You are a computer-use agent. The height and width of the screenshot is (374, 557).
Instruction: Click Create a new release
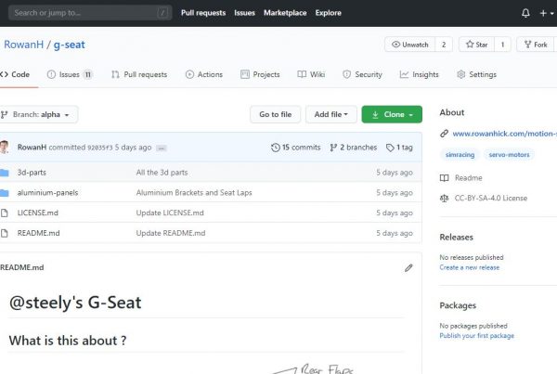[469, 267]
